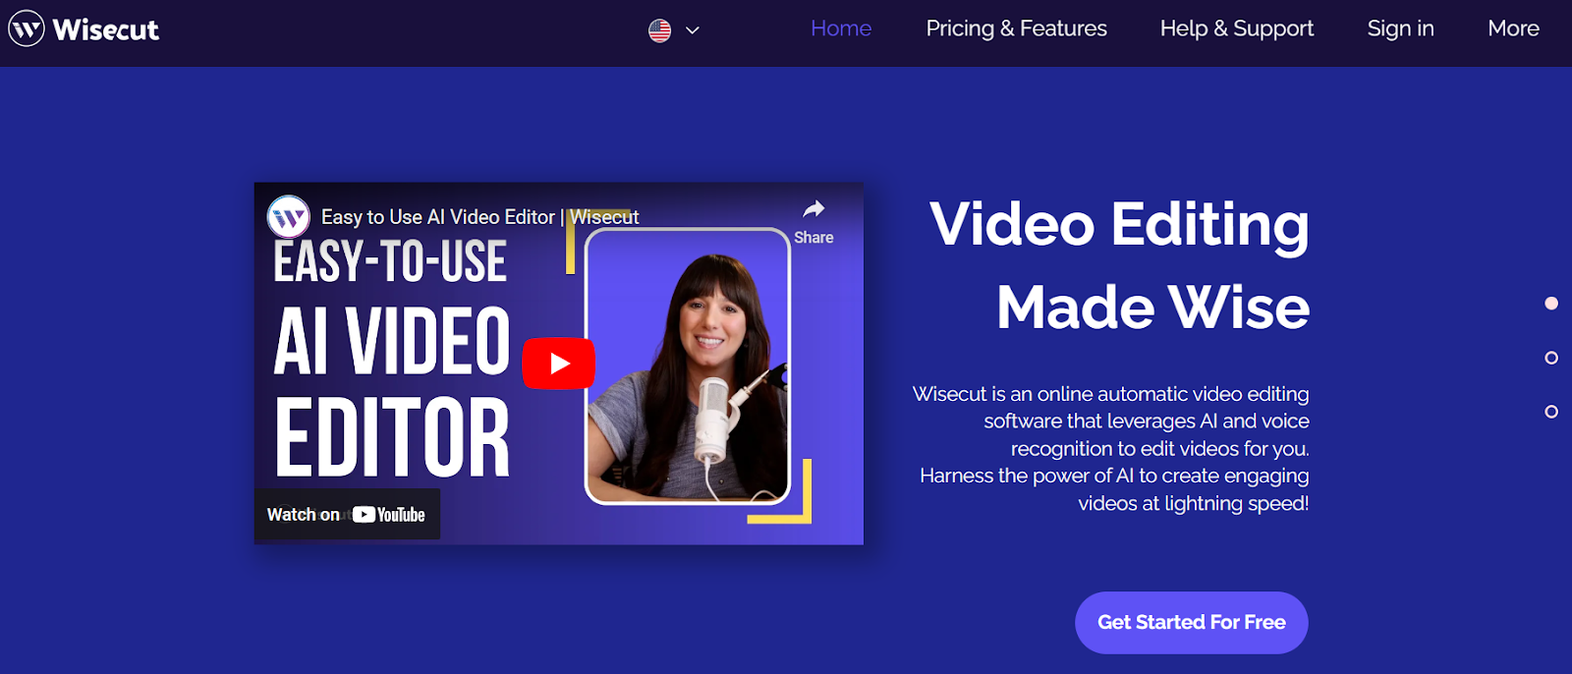Select the third slide indicator dot
Viewport: 1572px width, 674px height.
tap(1551, 412)
